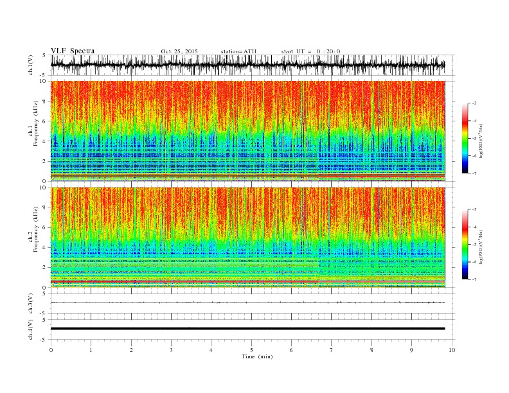Click the "ch.1(V)" waveform axis label

(31, 65)
